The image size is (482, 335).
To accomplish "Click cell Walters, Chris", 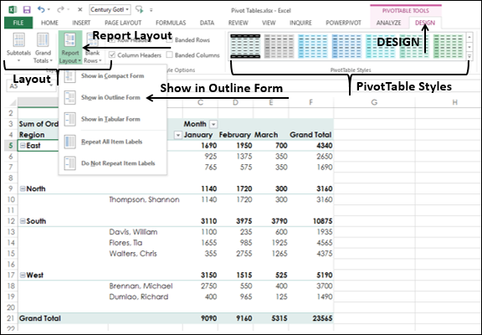I will coord(145,254).
